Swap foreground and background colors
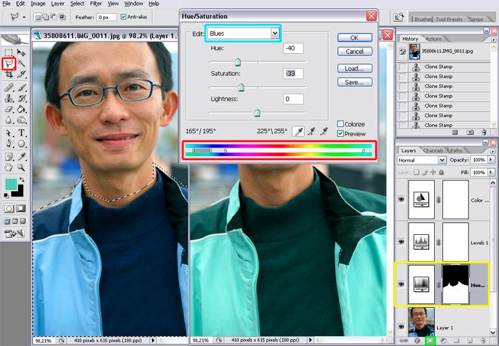499x346 pixels. [22, 180]
